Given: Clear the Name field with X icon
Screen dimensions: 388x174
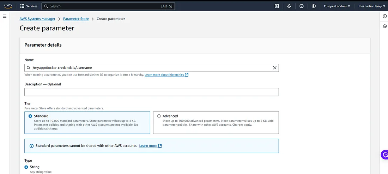Looking at the screenshot, I should [x=275, y=68].
